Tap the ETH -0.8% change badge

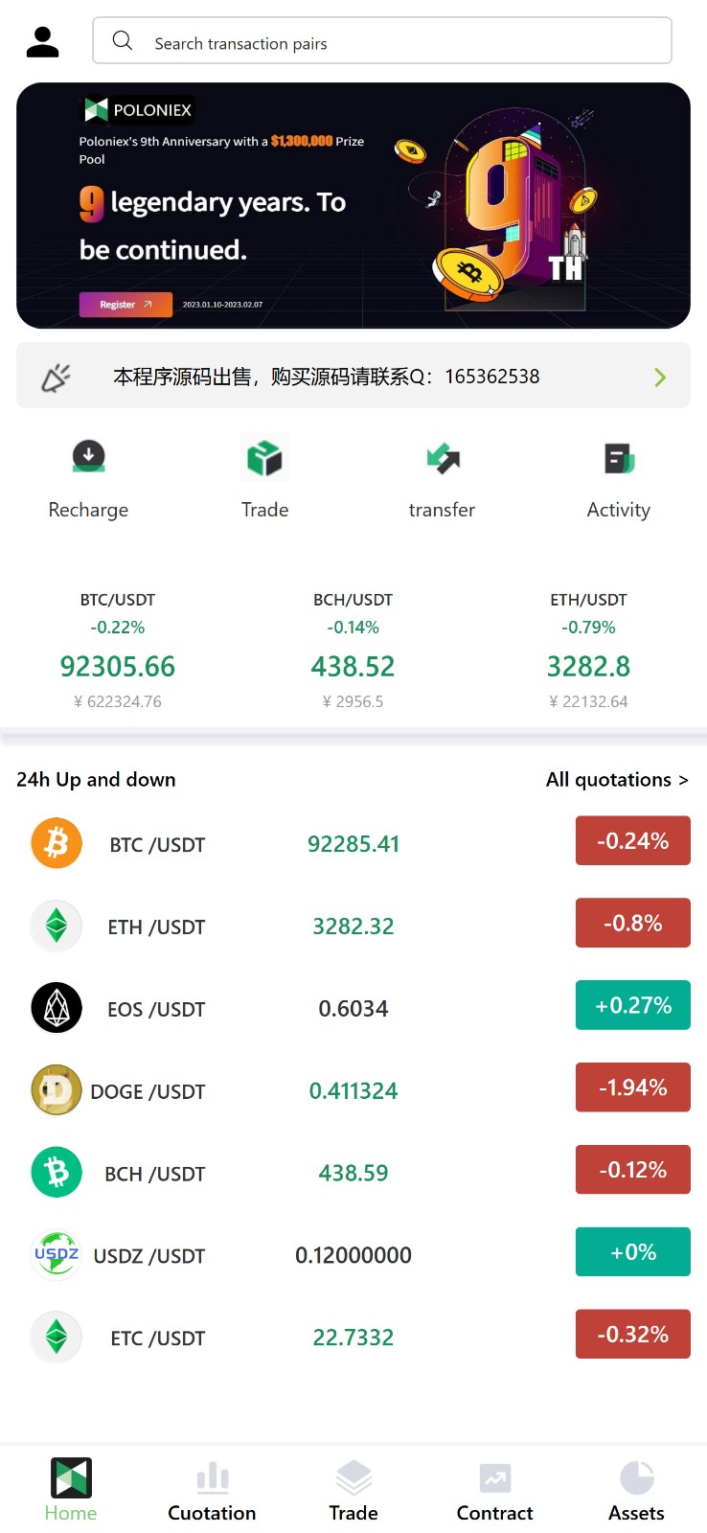632,923
